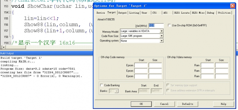Click the Cancel button

tap(164, 104)
